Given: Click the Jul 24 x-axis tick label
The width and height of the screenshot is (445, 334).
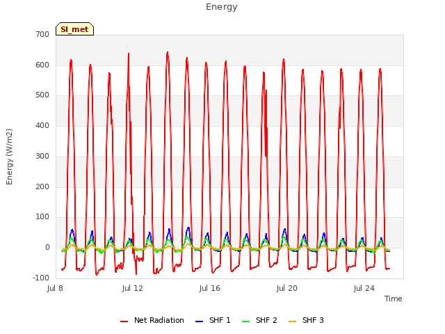Looking at the screenshot, I should tap(364, 288).
